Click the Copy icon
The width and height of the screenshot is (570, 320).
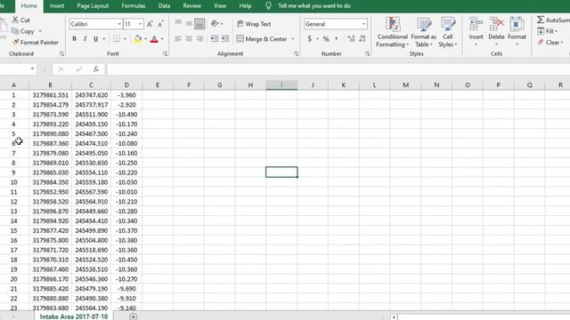tap(15, 31)
